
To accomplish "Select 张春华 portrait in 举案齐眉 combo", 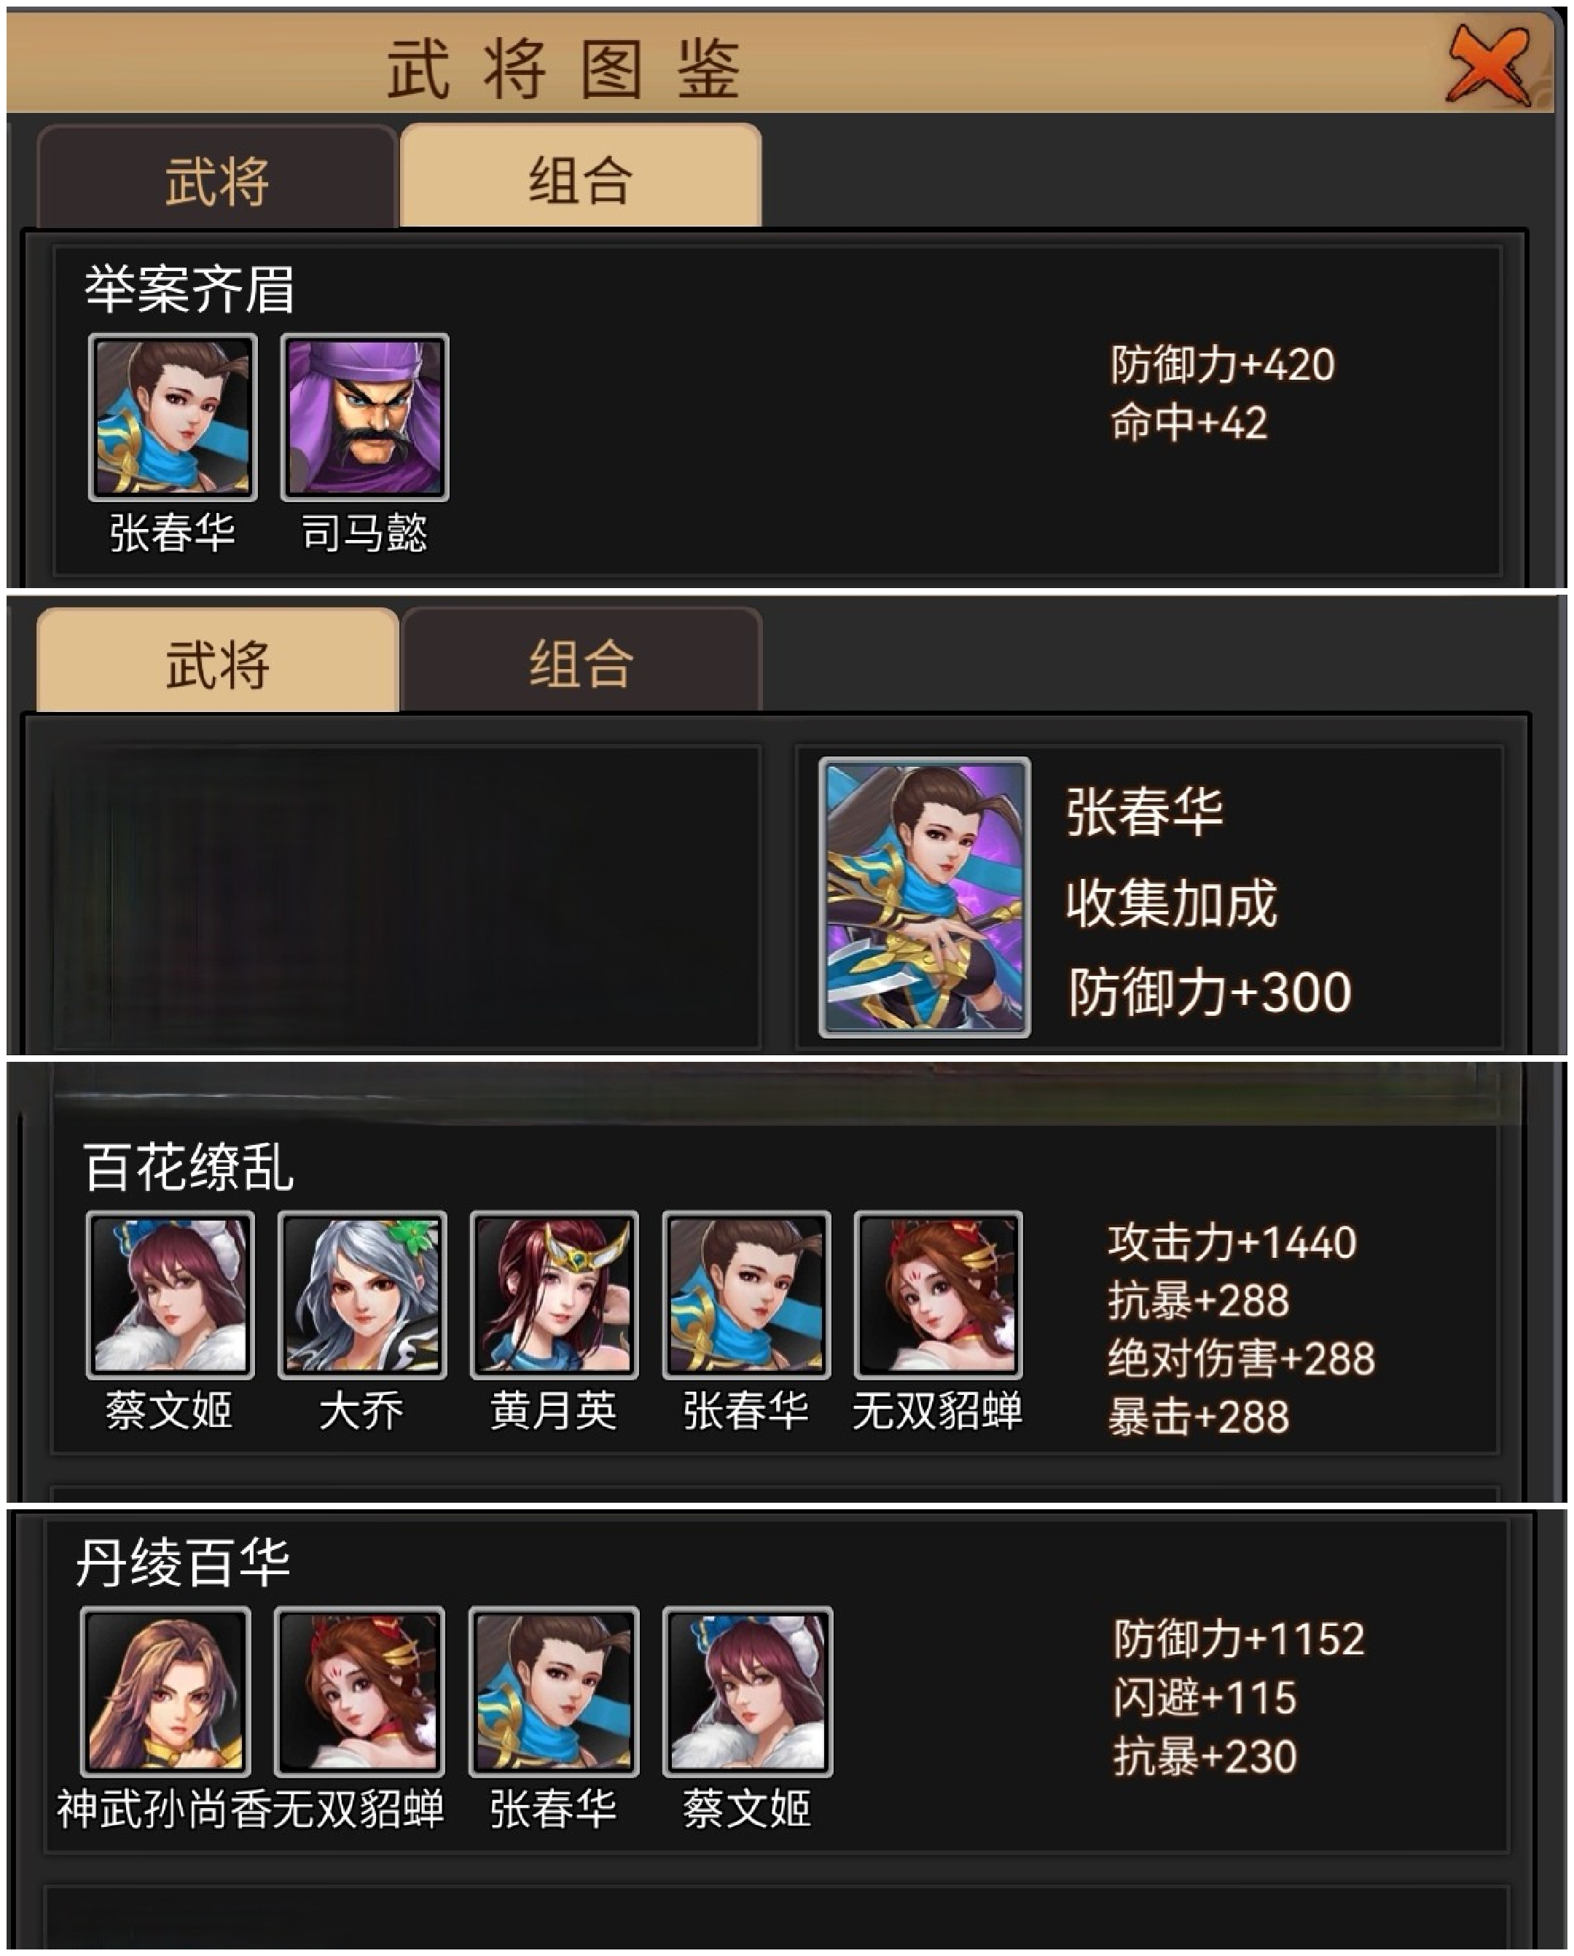I will coord(173,418).
